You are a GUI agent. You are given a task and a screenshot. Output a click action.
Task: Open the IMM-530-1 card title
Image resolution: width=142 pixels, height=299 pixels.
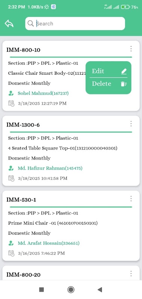21,200
